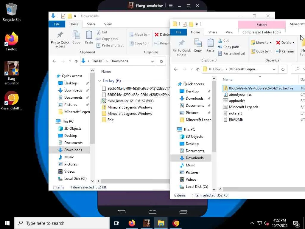Click Cut in front Minecraft Legends window
The height and width of the screenshot is (229, 305).
coord(223,40)
